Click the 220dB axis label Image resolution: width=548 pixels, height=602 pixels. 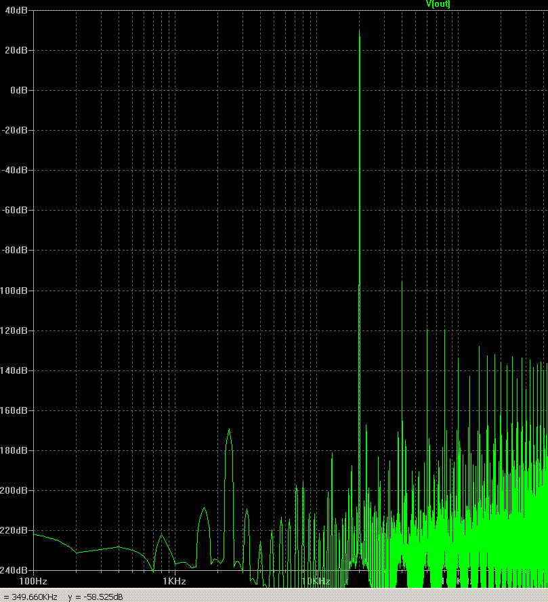pyautogui.click(x=14, y=530)
